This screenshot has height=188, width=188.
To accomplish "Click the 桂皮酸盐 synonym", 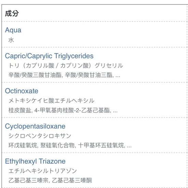I will 20,110.
